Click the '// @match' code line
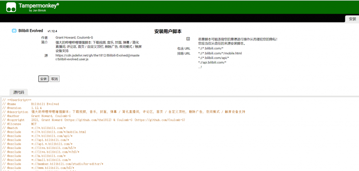The width and height of the screenshot is (359, 171). 34,128
